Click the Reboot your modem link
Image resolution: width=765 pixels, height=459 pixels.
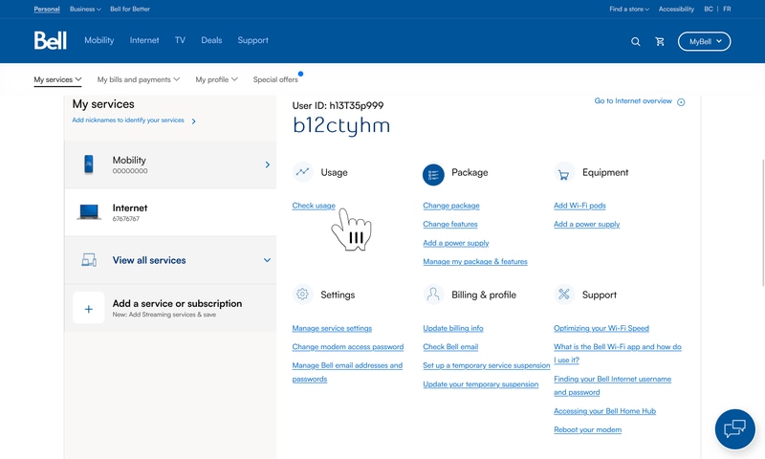click(587, 429)
